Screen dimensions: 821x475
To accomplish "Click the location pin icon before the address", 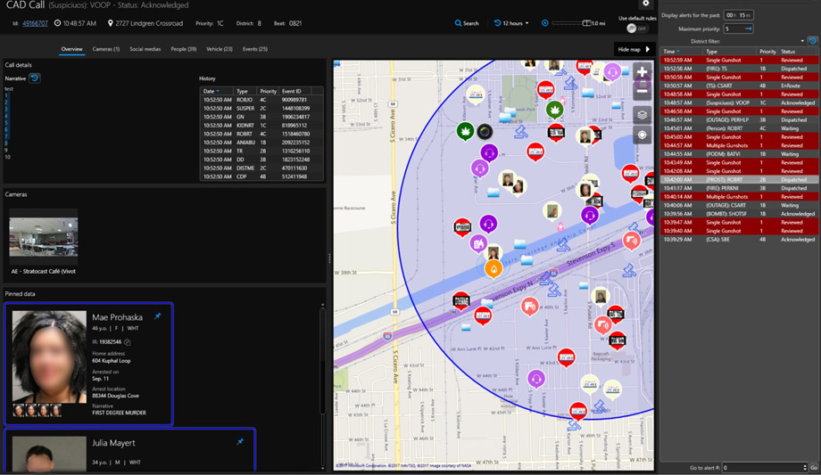I will [110, 23].
